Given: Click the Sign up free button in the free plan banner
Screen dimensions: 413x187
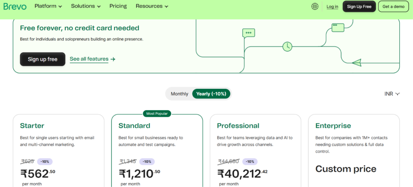Looking at the screenshot, I should (x=43, y=59).
